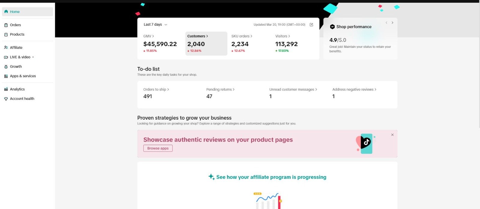Click the edit metrics pencil icon
The width and height of the screenshot is (480, 209).
pos(311,25)
